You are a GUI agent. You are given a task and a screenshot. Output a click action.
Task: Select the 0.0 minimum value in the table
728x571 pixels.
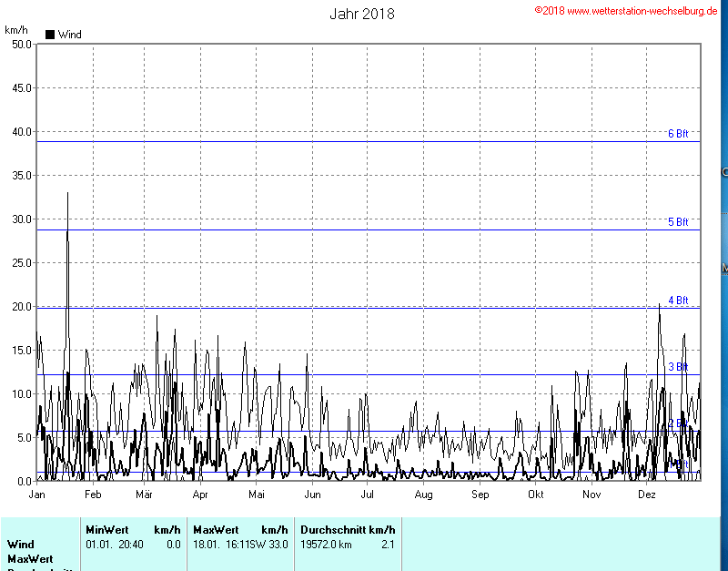[174, 545]
